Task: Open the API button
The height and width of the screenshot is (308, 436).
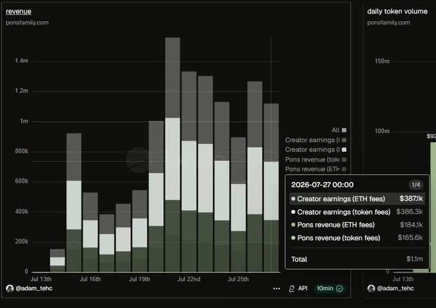Action: [x=303, y=288]
